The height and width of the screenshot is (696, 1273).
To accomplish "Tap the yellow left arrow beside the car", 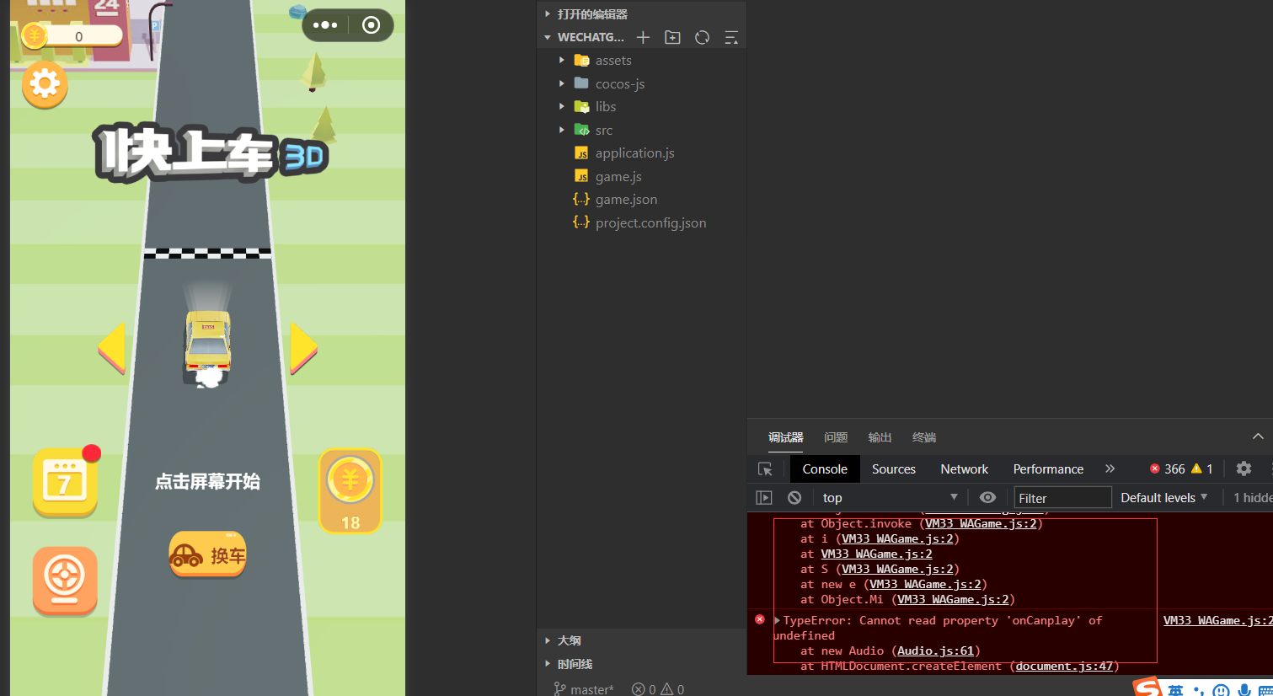I will pyautogui.click(x=112, y=347).
